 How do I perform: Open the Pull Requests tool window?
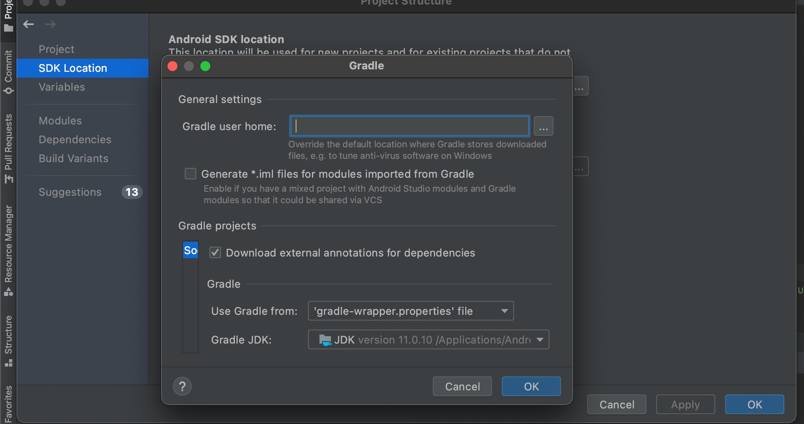click(x=8, y=148)
